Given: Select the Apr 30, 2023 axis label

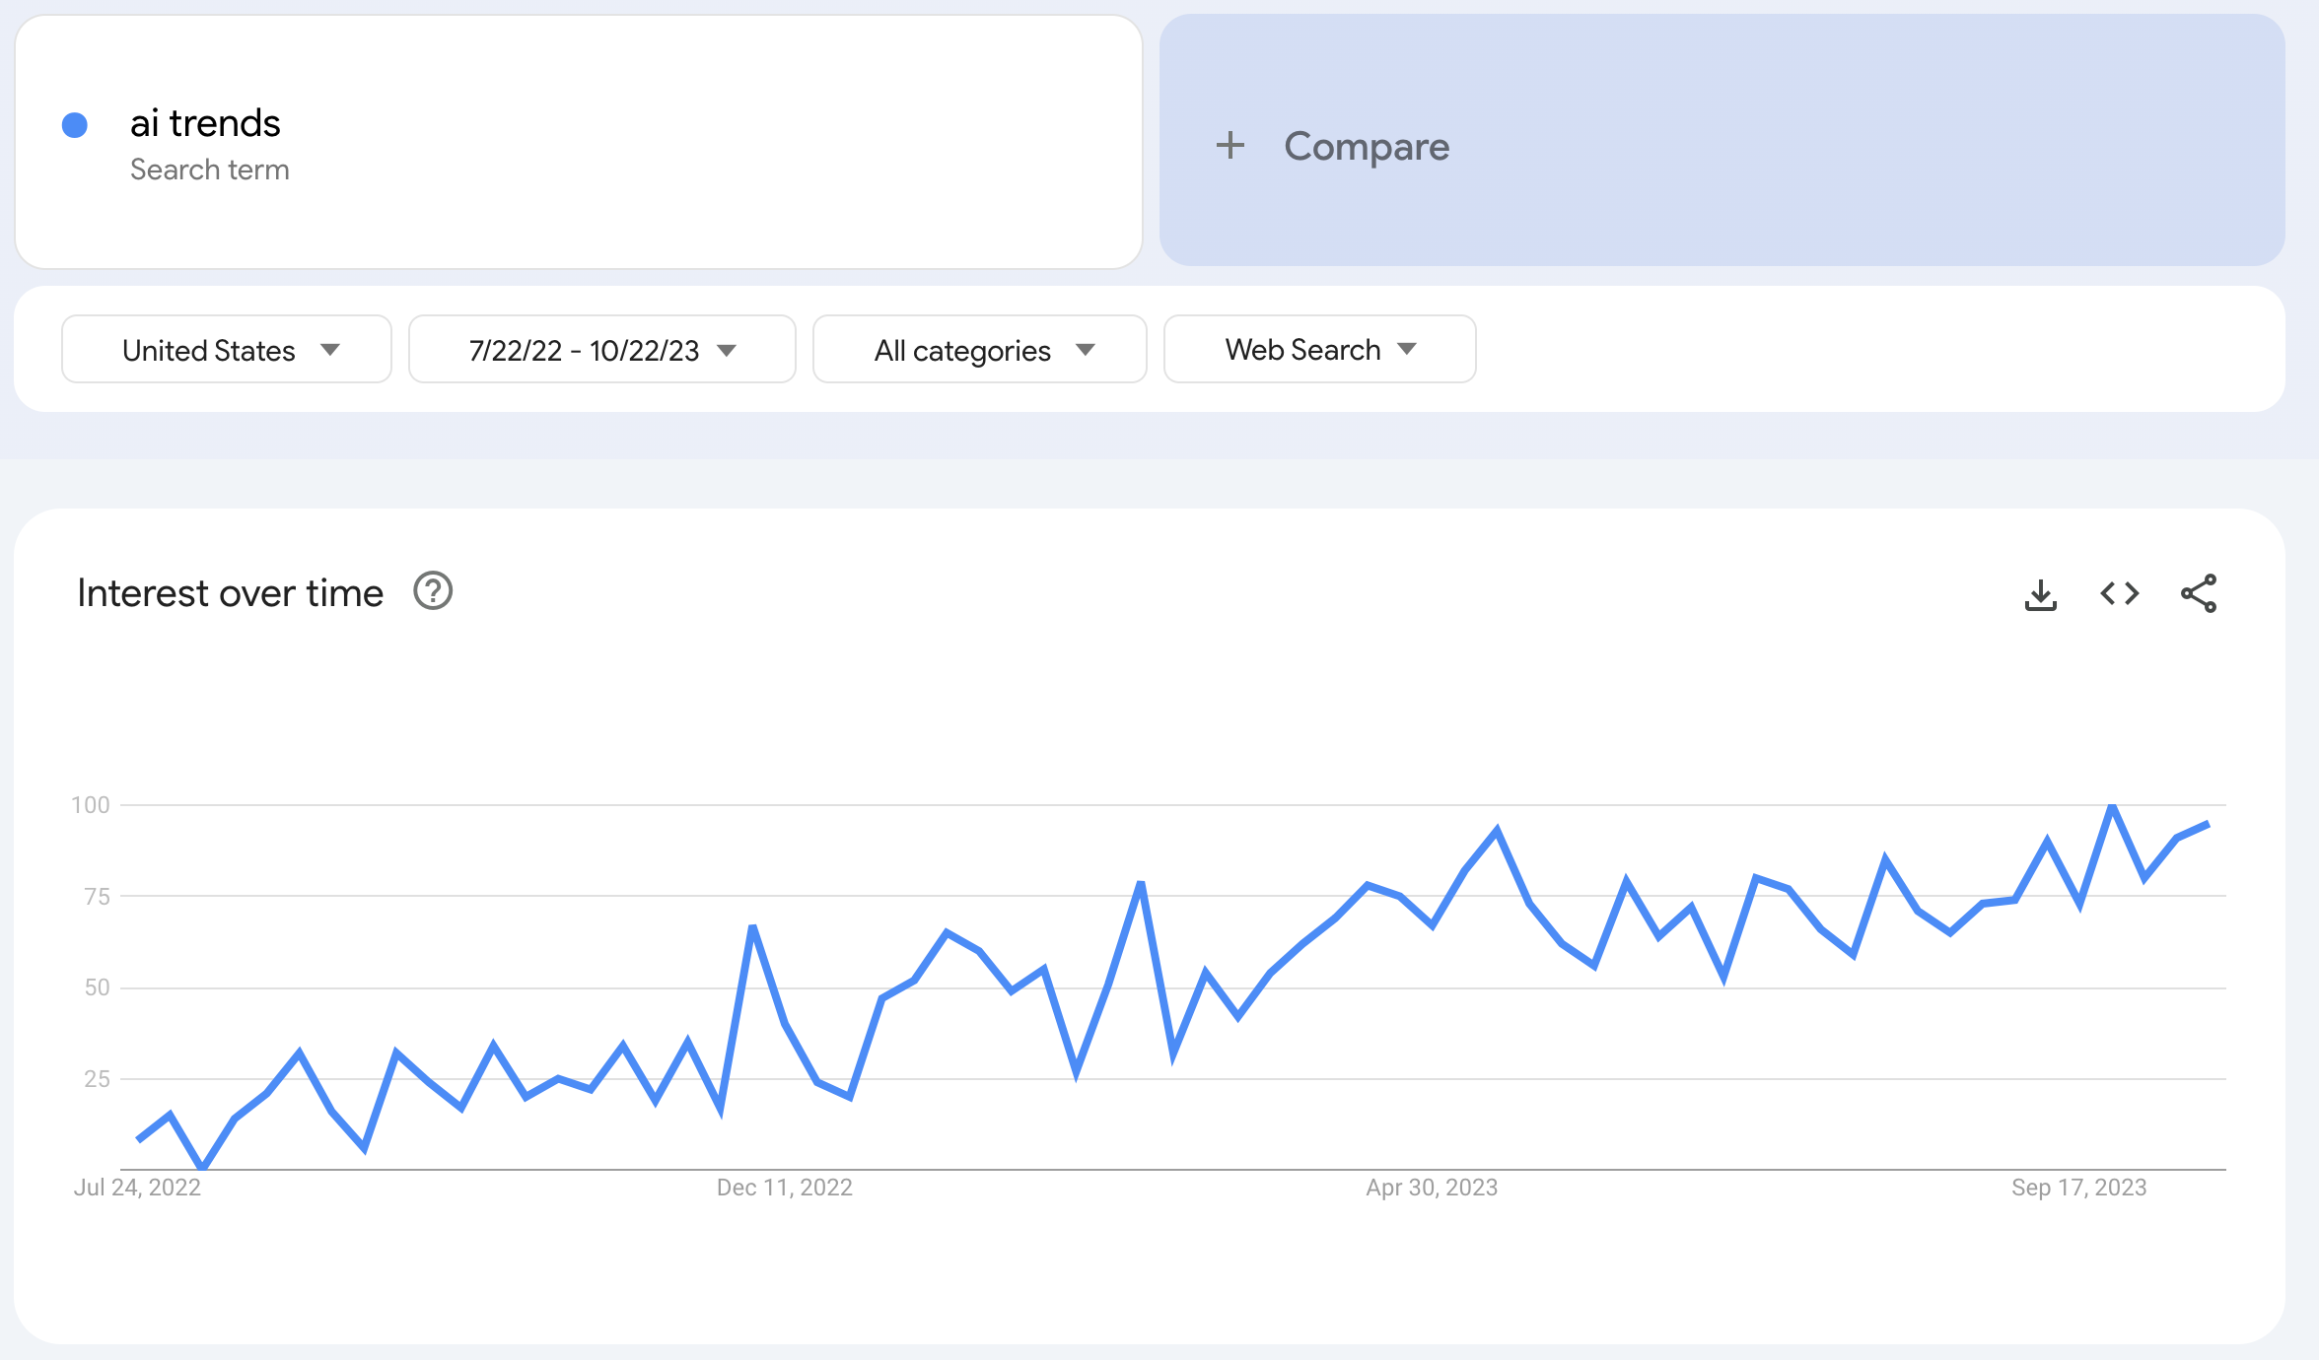Looking at the screenshot, I should coord(1431,1188).
